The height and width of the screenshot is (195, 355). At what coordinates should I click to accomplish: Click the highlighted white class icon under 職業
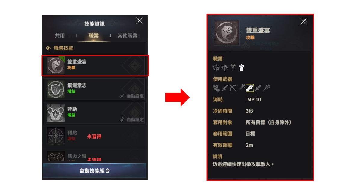click(241, 68)
